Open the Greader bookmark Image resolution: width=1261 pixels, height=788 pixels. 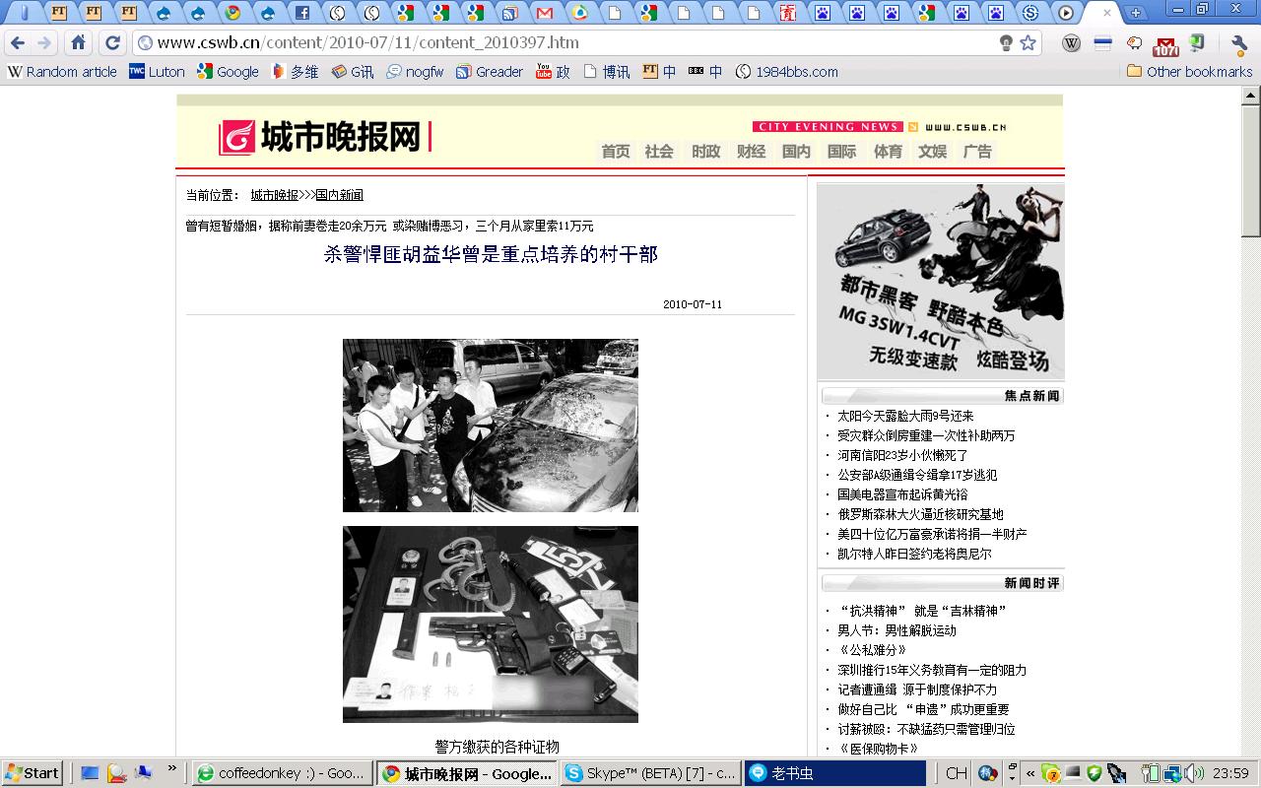(x=490, y=72)
